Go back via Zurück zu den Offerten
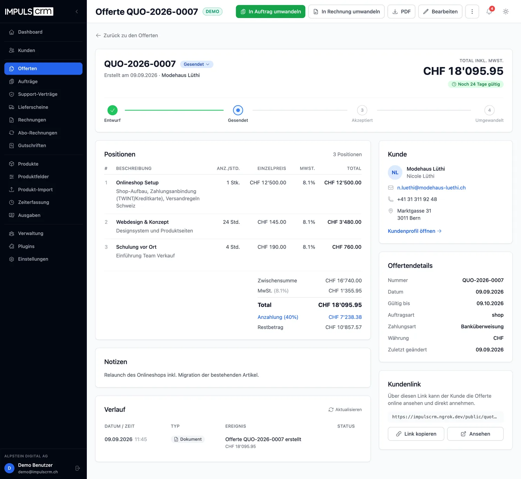 127,35
